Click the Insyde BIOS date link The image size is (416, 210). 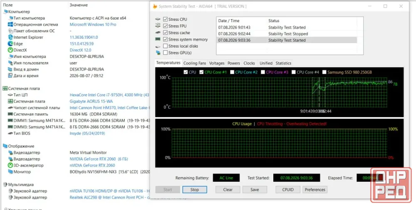pyautogui.click(x=87, y=133)
